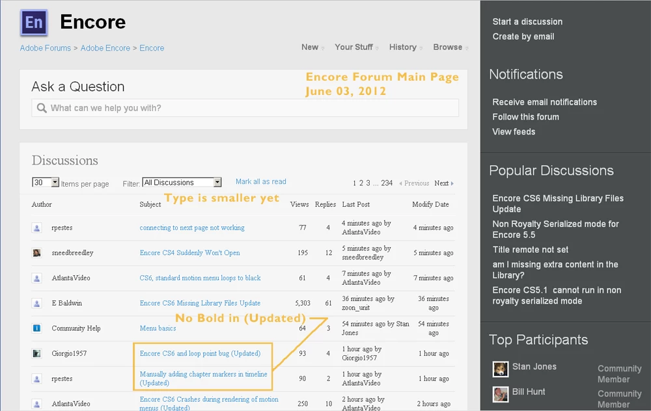Click author name Giorgio1957
Image resolution: width=651 pixels, height=411 pixels.
[x=69, y=353]
